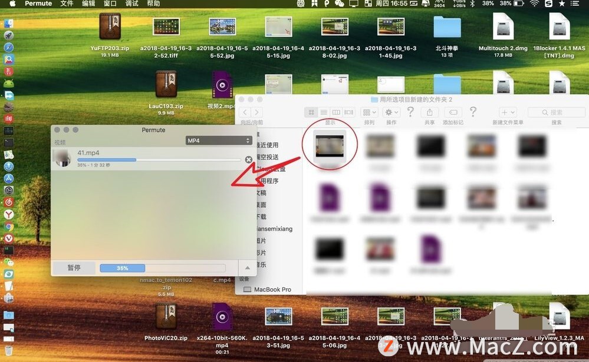Open the 调试 menu
Screen dimensions: 589x362
(132, 4)
